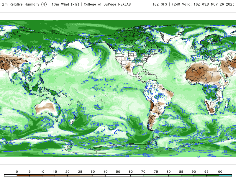Click the '18Z GFS' model run text
236x177 pixels.
(x=160, y=4)
